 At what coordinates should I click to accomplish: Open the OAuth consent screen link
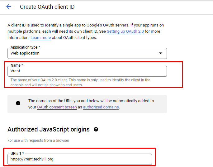(57, 107)
